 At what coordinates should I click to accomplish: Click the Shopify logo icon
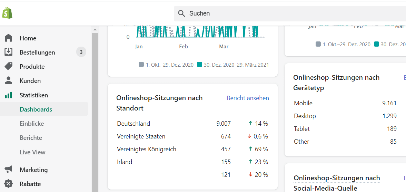pyautogui.click(x=7, y=13)
